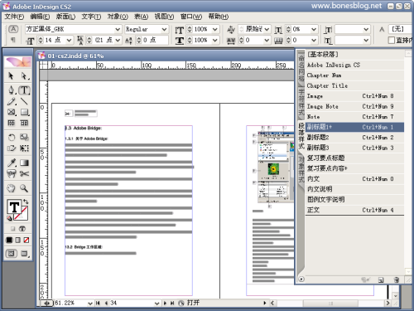414x311 pixels.
Task: Switch to Normal view mode button
Action: 12,253
